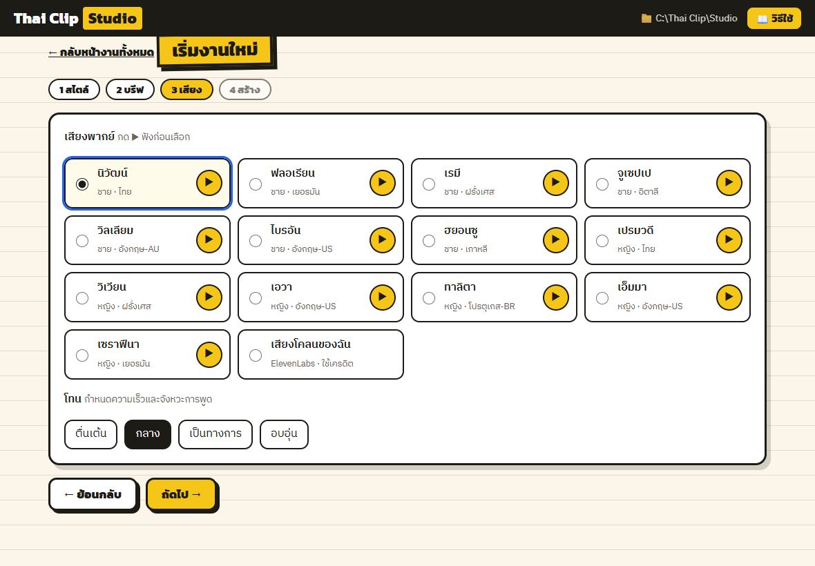Go to step 2 บรีฟ
Screen dimensions: 815x566
(x=130, y=89)
